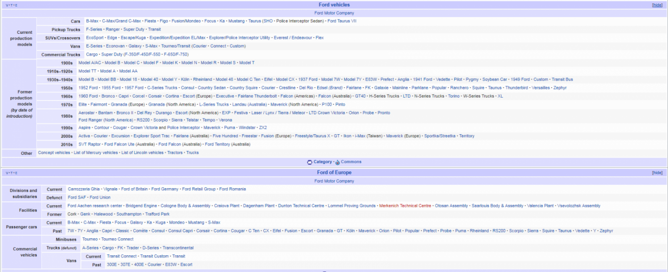Screen dimensions: 668x272
Task: Open the Ford of Europe title link
Action: pyautogui.click(x=334, y=172)
